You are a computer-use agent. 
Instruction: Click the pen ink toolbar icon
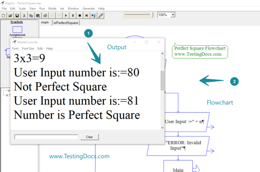(x=101, y=15)
